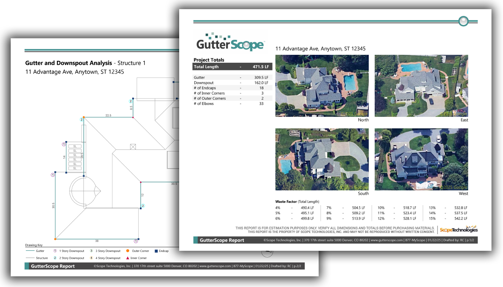Click the red inner corner between 22.5 and 8.5
The image size is (503, 287).
pyautogui.click(x=133, y=117)
